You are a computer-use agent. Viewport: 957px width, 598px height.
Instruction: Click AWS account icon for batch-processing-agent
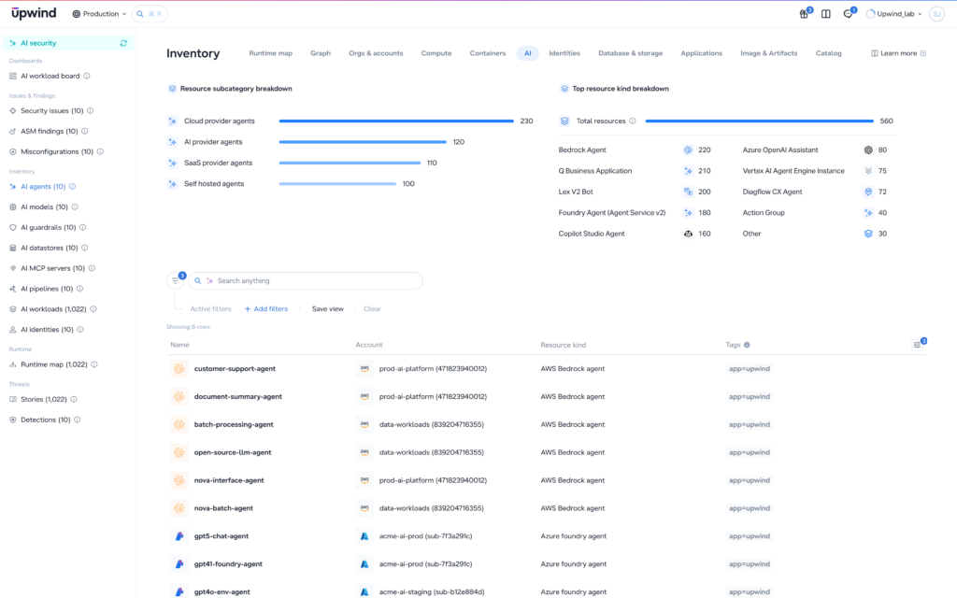[364, 425]
